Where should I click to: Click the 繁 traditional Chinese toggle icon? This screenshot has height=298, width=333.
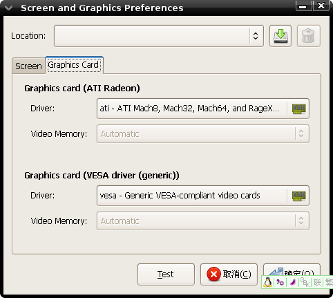click(x=329, y=282)
